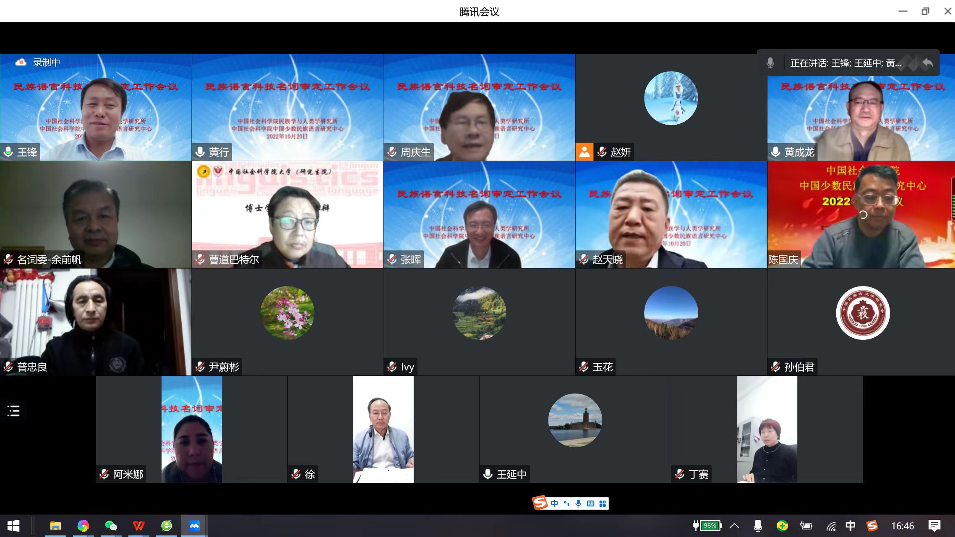Open the Sogou soft keyboard menu
The image size is (955, 537).
[590, 503]
